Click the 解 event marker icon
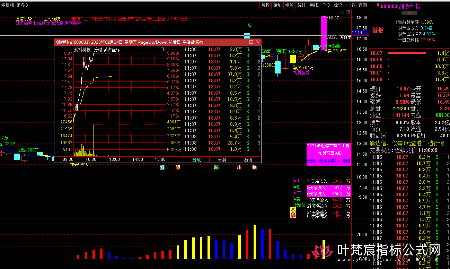Screen dimensions: 450x269 (162, 167)
